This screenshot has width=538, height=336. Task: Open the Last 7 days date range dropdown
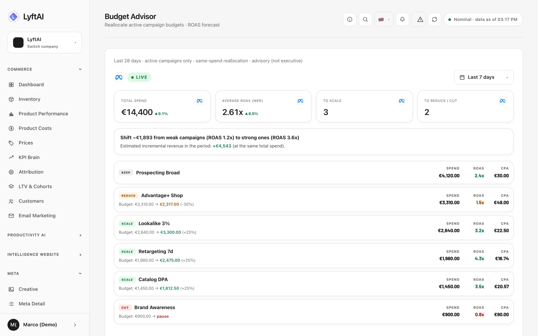click(x=484, y=77)
